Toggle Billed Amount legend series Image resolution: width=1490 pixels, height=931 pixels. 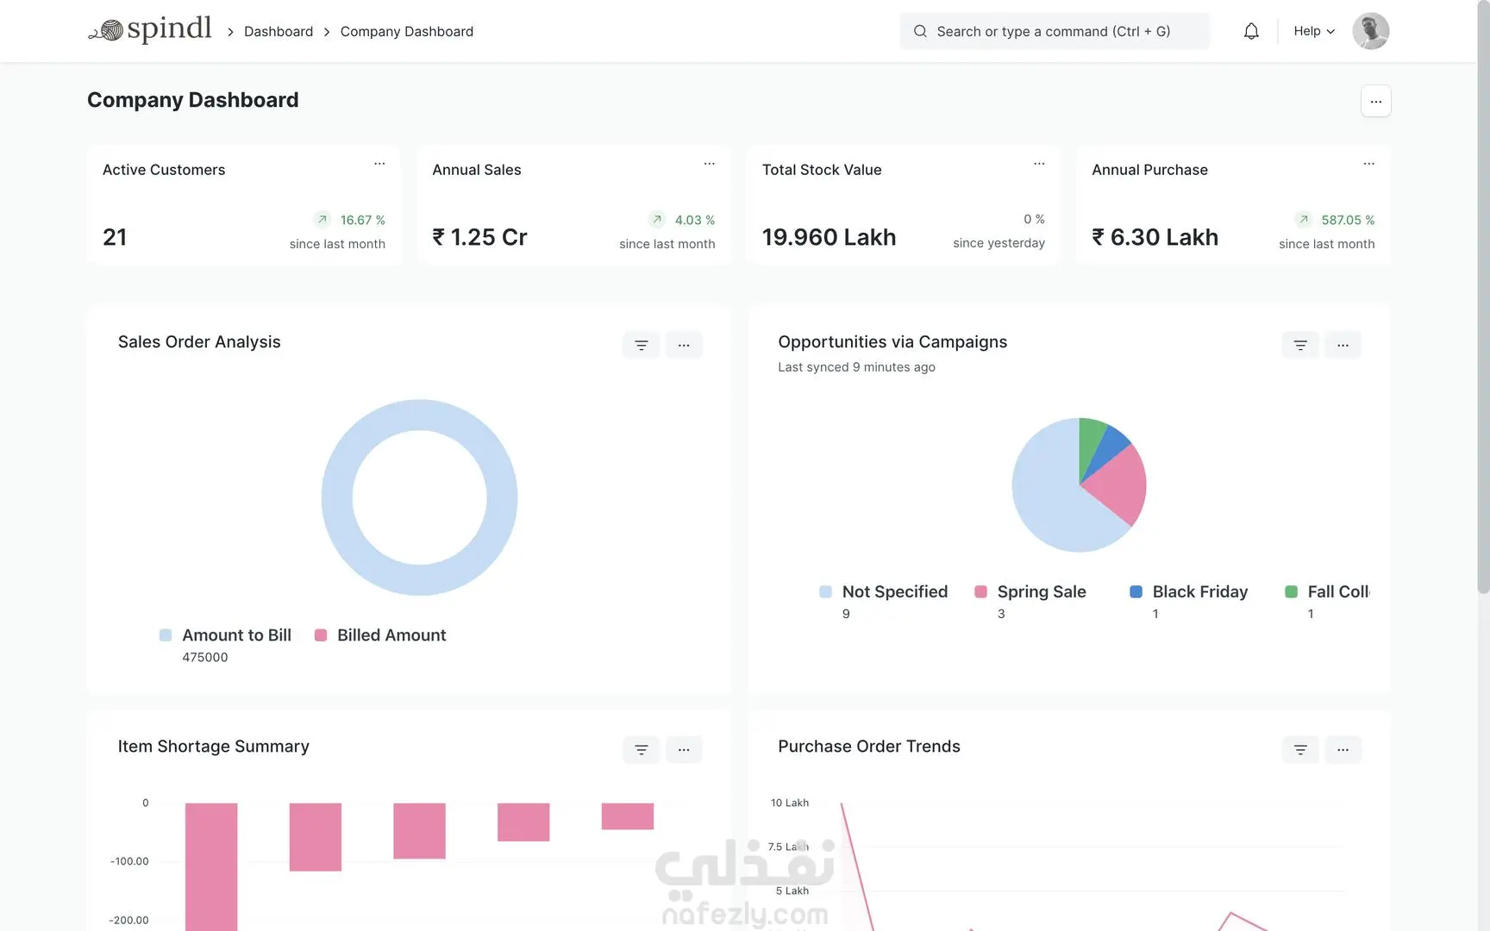pos(380,635)
